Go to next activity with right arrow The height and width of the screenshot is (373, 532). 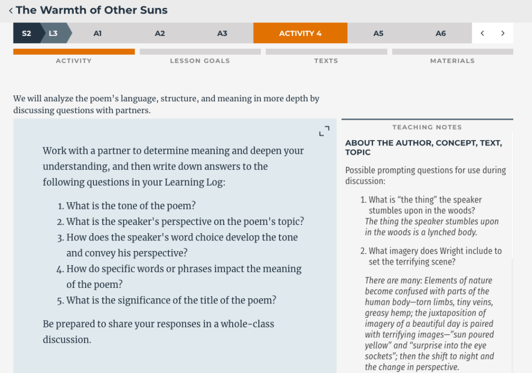[502, 33]
